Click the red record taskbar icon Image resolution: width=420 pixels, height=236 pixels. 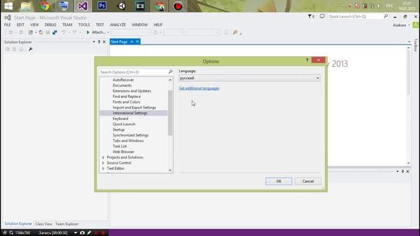point(178,6)
